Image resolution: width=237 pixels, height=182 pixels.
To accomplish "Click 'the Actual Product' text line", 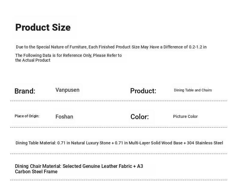I will (x=33, y=60).
